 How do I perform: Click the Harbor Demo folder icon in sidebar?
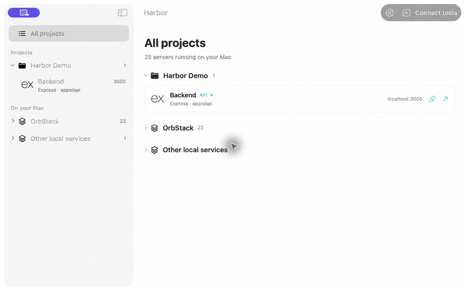pyautogui.click(x=22, y=65)
